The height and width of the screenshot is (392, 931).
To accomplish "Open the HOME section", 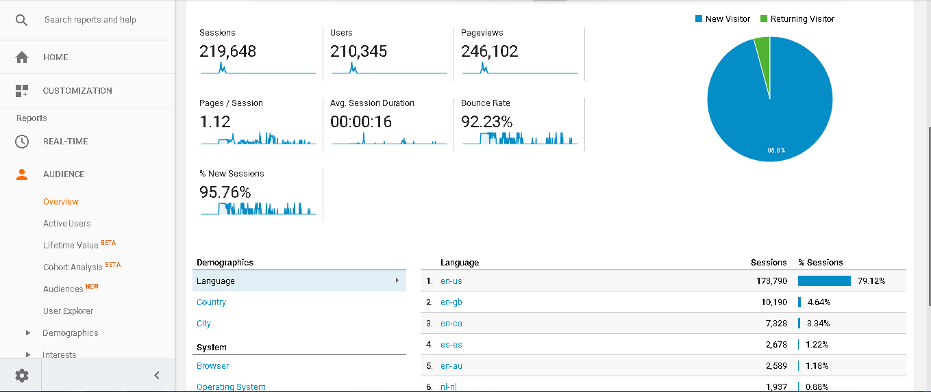I will [x=55, y=57].
